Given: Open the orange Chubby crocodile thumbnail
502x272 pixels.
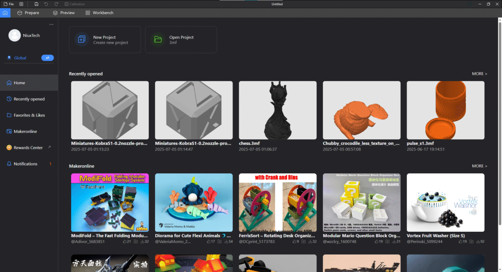Looking at the screenshot, I should click(x=361, y=110).
